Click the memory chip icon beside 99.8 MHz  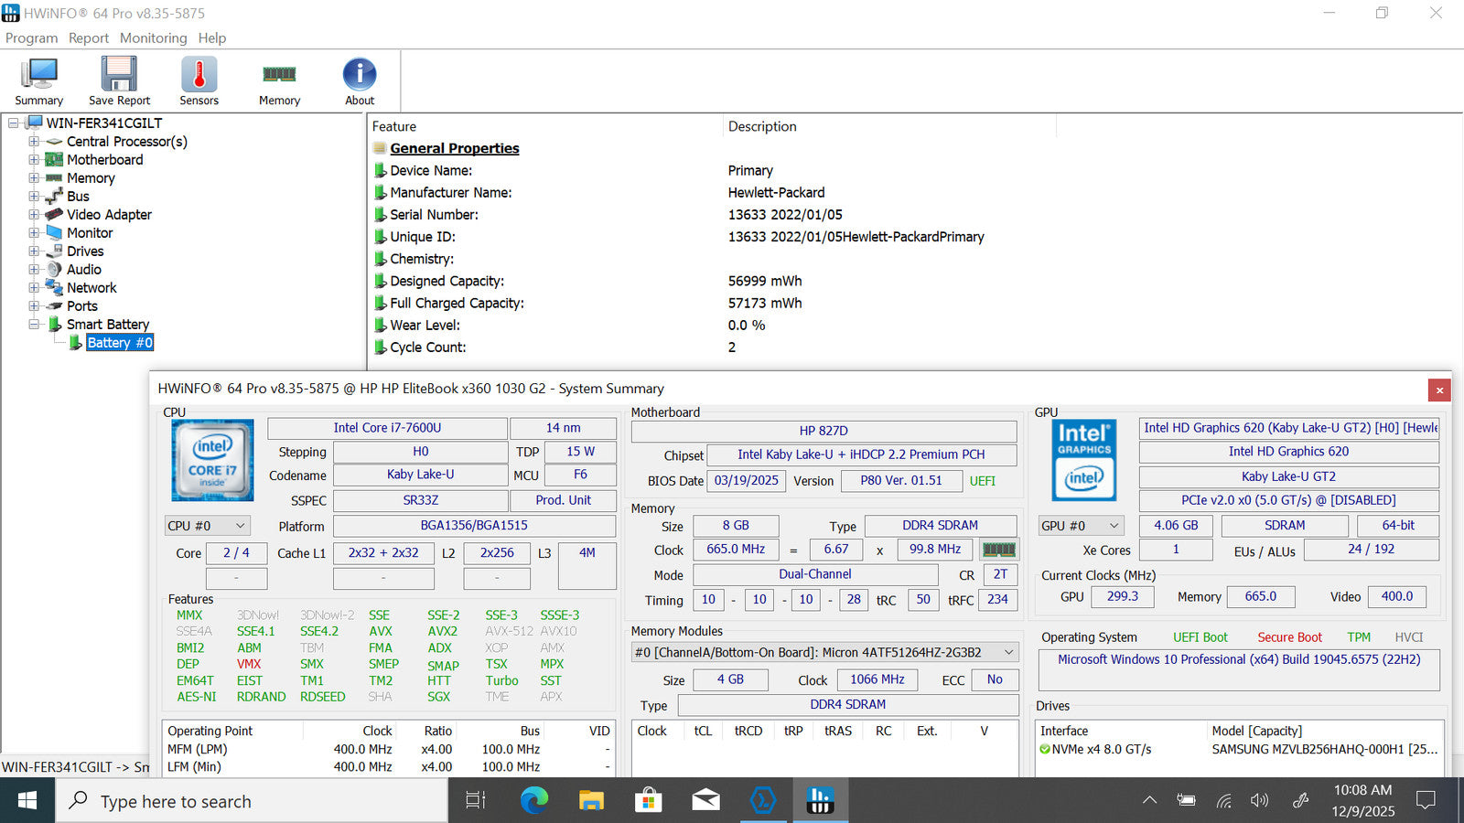pos(998,550)
